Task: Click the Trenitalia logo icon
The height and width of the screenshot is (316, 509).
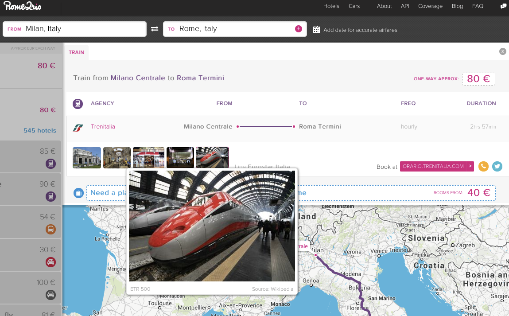Action: (78, 128)
